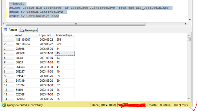The image size is (197, 111).
Task: Click the Messages tab icon
Action: (22, 30)
